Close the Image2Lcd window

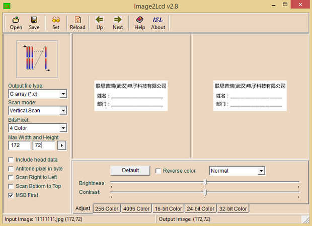point(300,5)
